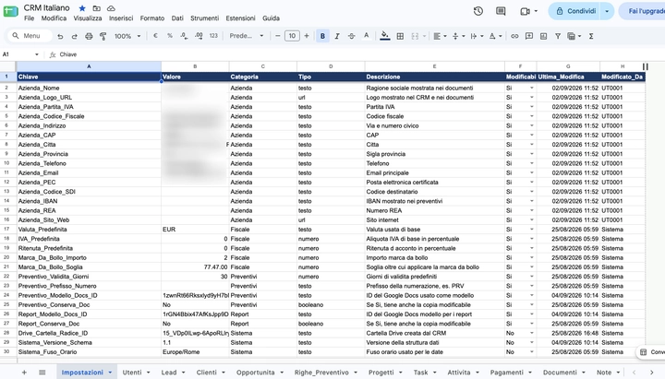The image size is (665, 379).
Task: Decrease decimal places
Action: (184, 36)
